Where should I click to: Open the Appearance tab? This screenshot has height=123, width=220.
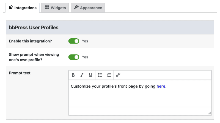[88, 8]
